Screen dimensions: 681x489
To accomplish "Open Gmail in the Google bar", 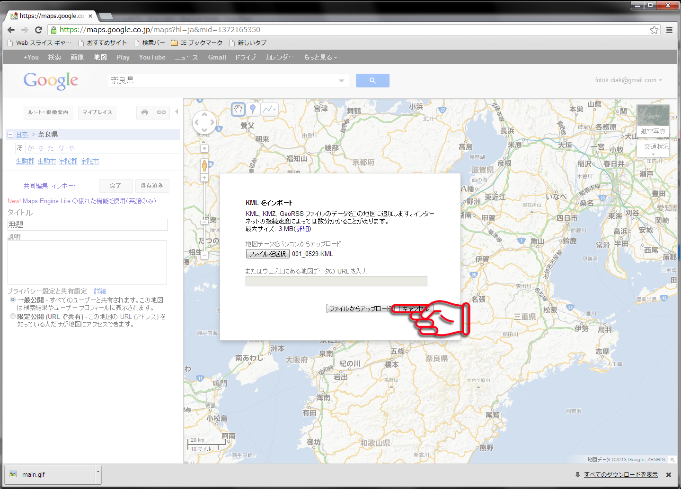I will click(x=217, y=57).
